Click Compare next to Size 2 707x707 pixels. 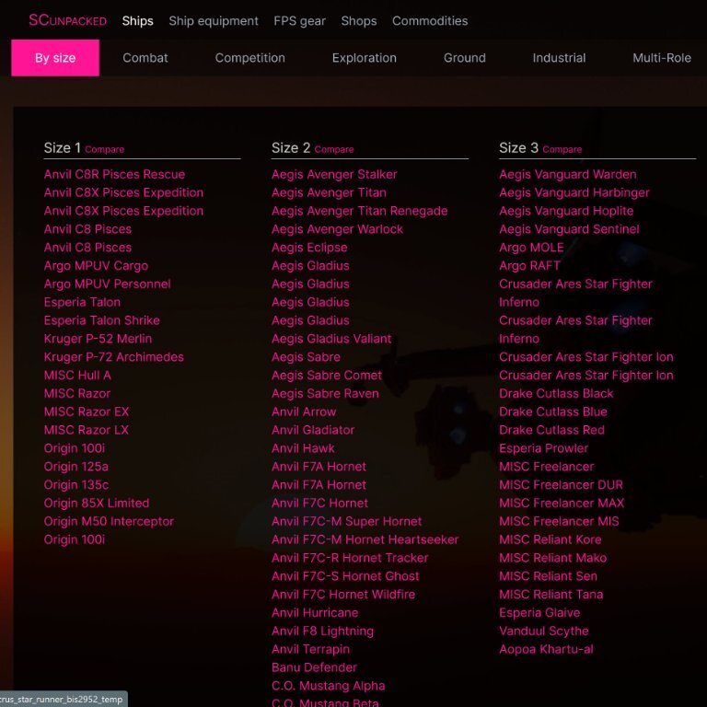(x=333, y=149)
